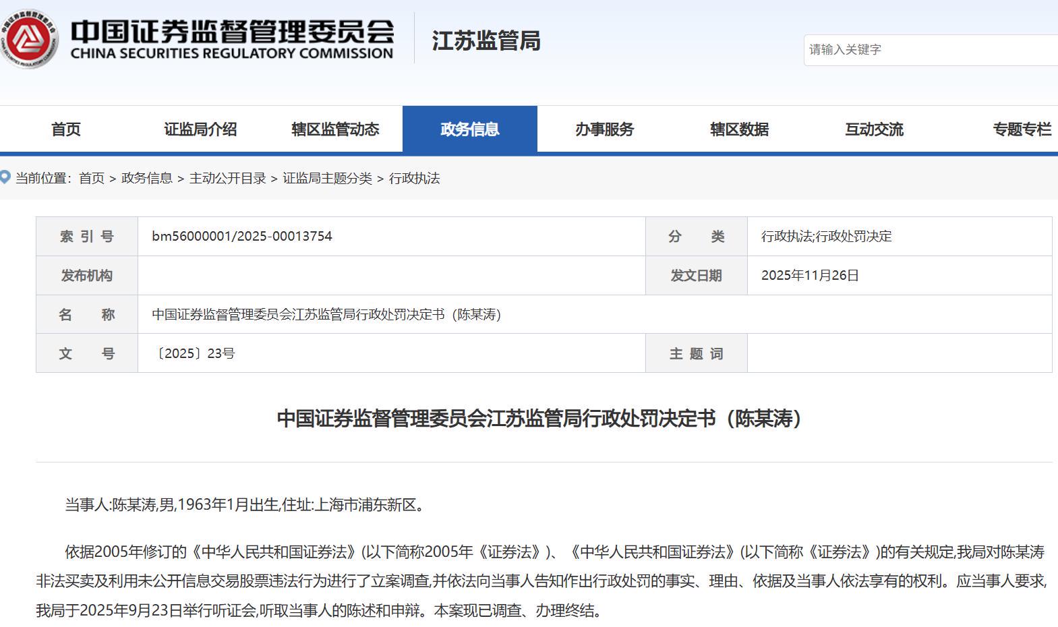Click the 中国证券监督管理委员会 site title text

[x=232, y=31]
